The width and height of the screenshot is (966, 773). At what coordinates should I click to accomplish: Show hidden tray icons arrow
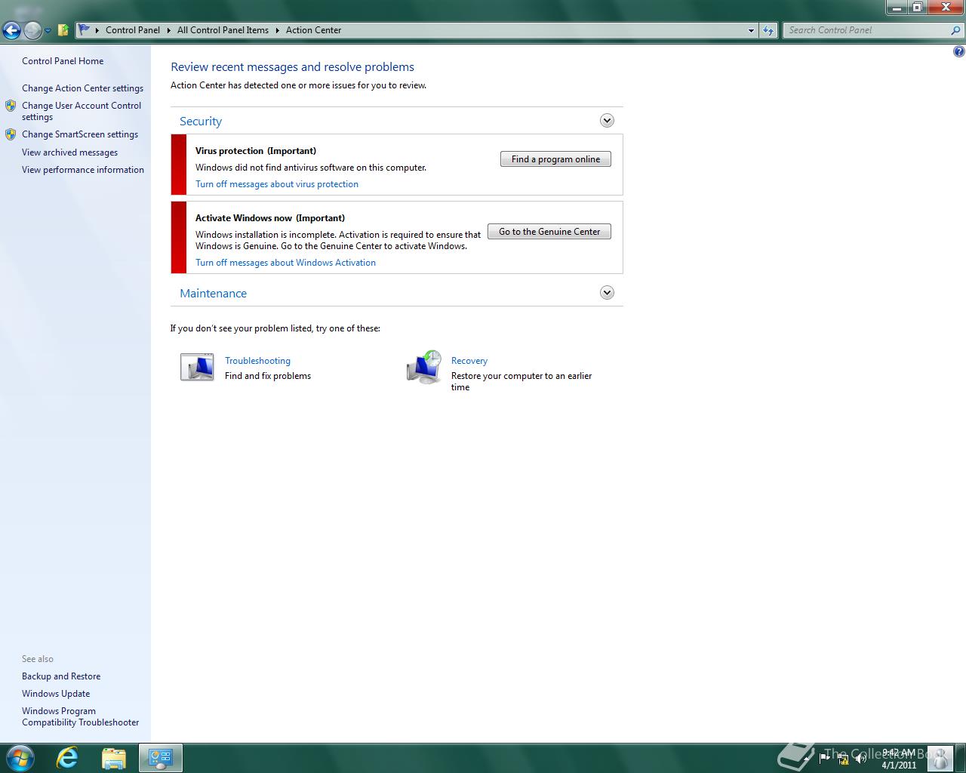pyautogui.click(x=805, y=758)
